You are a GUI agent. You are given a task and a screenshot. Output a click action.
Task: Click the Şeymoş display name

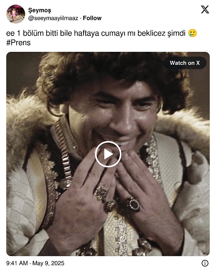40,10
